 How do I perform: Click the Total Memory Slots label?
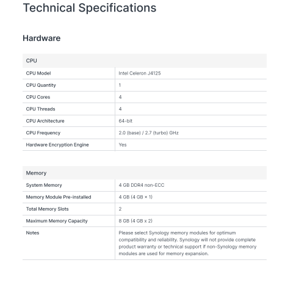coord(47,209)
